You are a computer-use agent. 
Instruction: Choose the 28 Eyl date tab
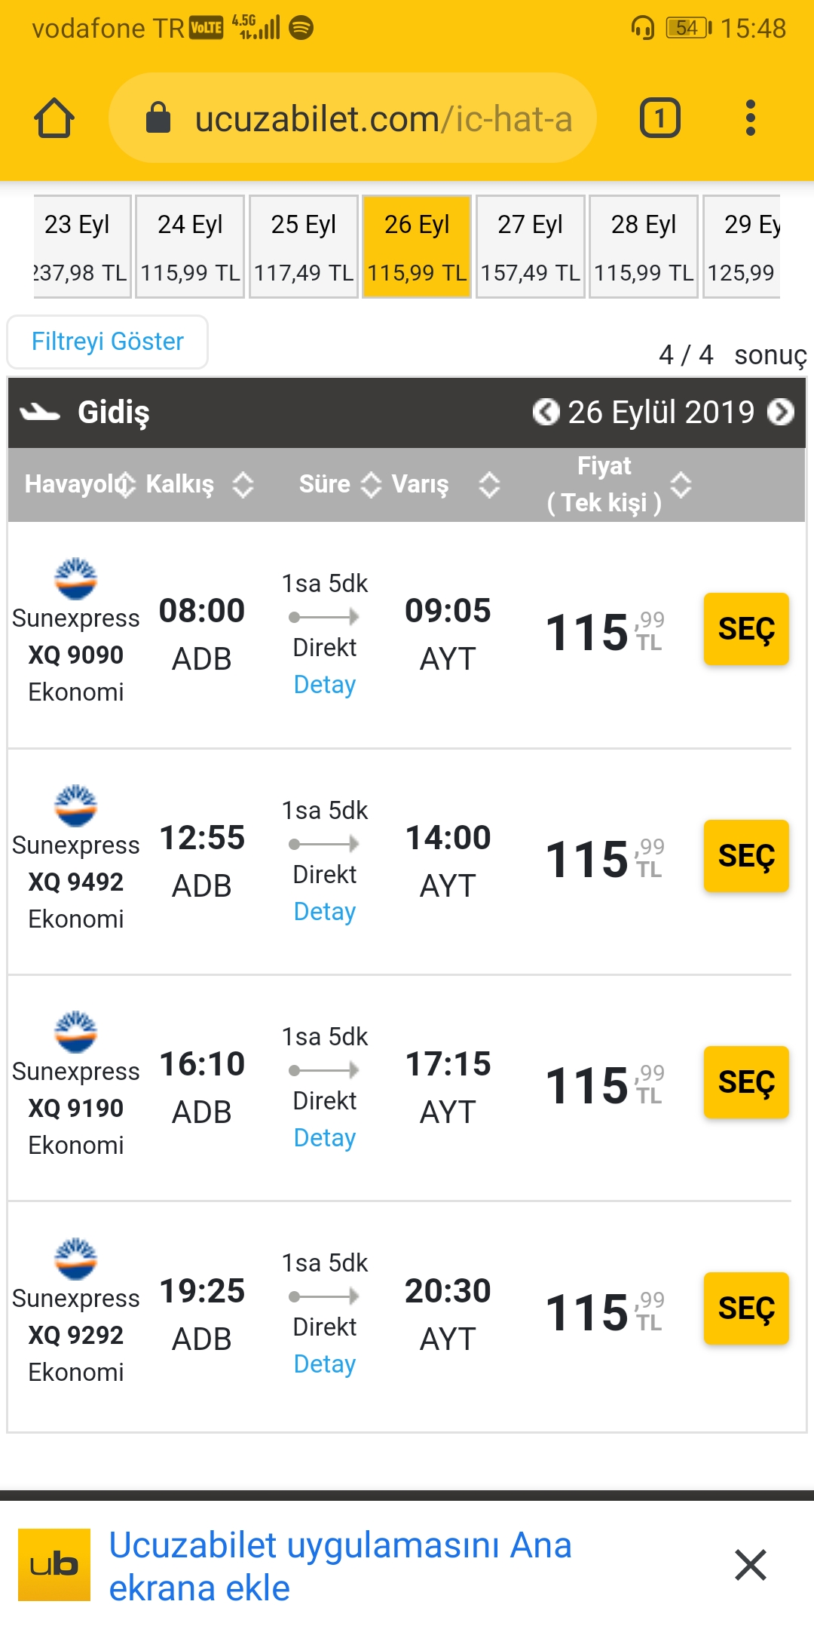point(643,247)
